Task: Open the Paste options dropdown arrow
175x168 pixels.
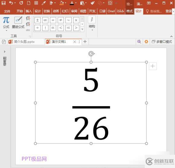Action: tap(86, 3)
